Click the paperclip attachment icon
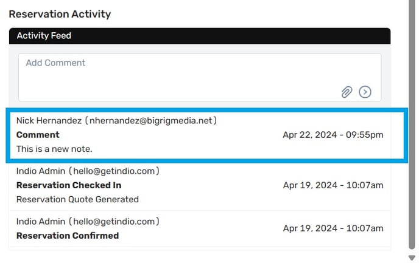Screen dimensions: 419x263 tap(347, 92)
